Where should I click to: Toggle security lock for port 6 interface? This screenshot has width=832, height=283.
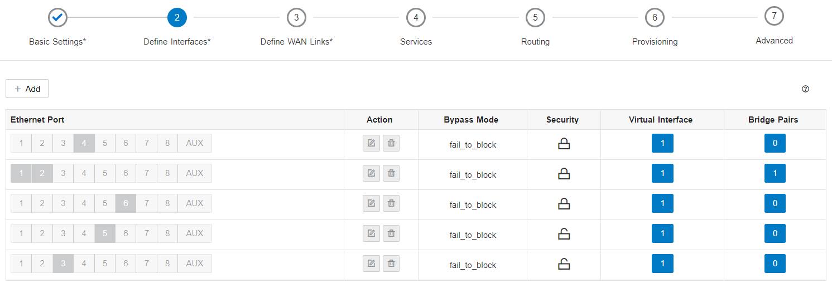(564, 204)
